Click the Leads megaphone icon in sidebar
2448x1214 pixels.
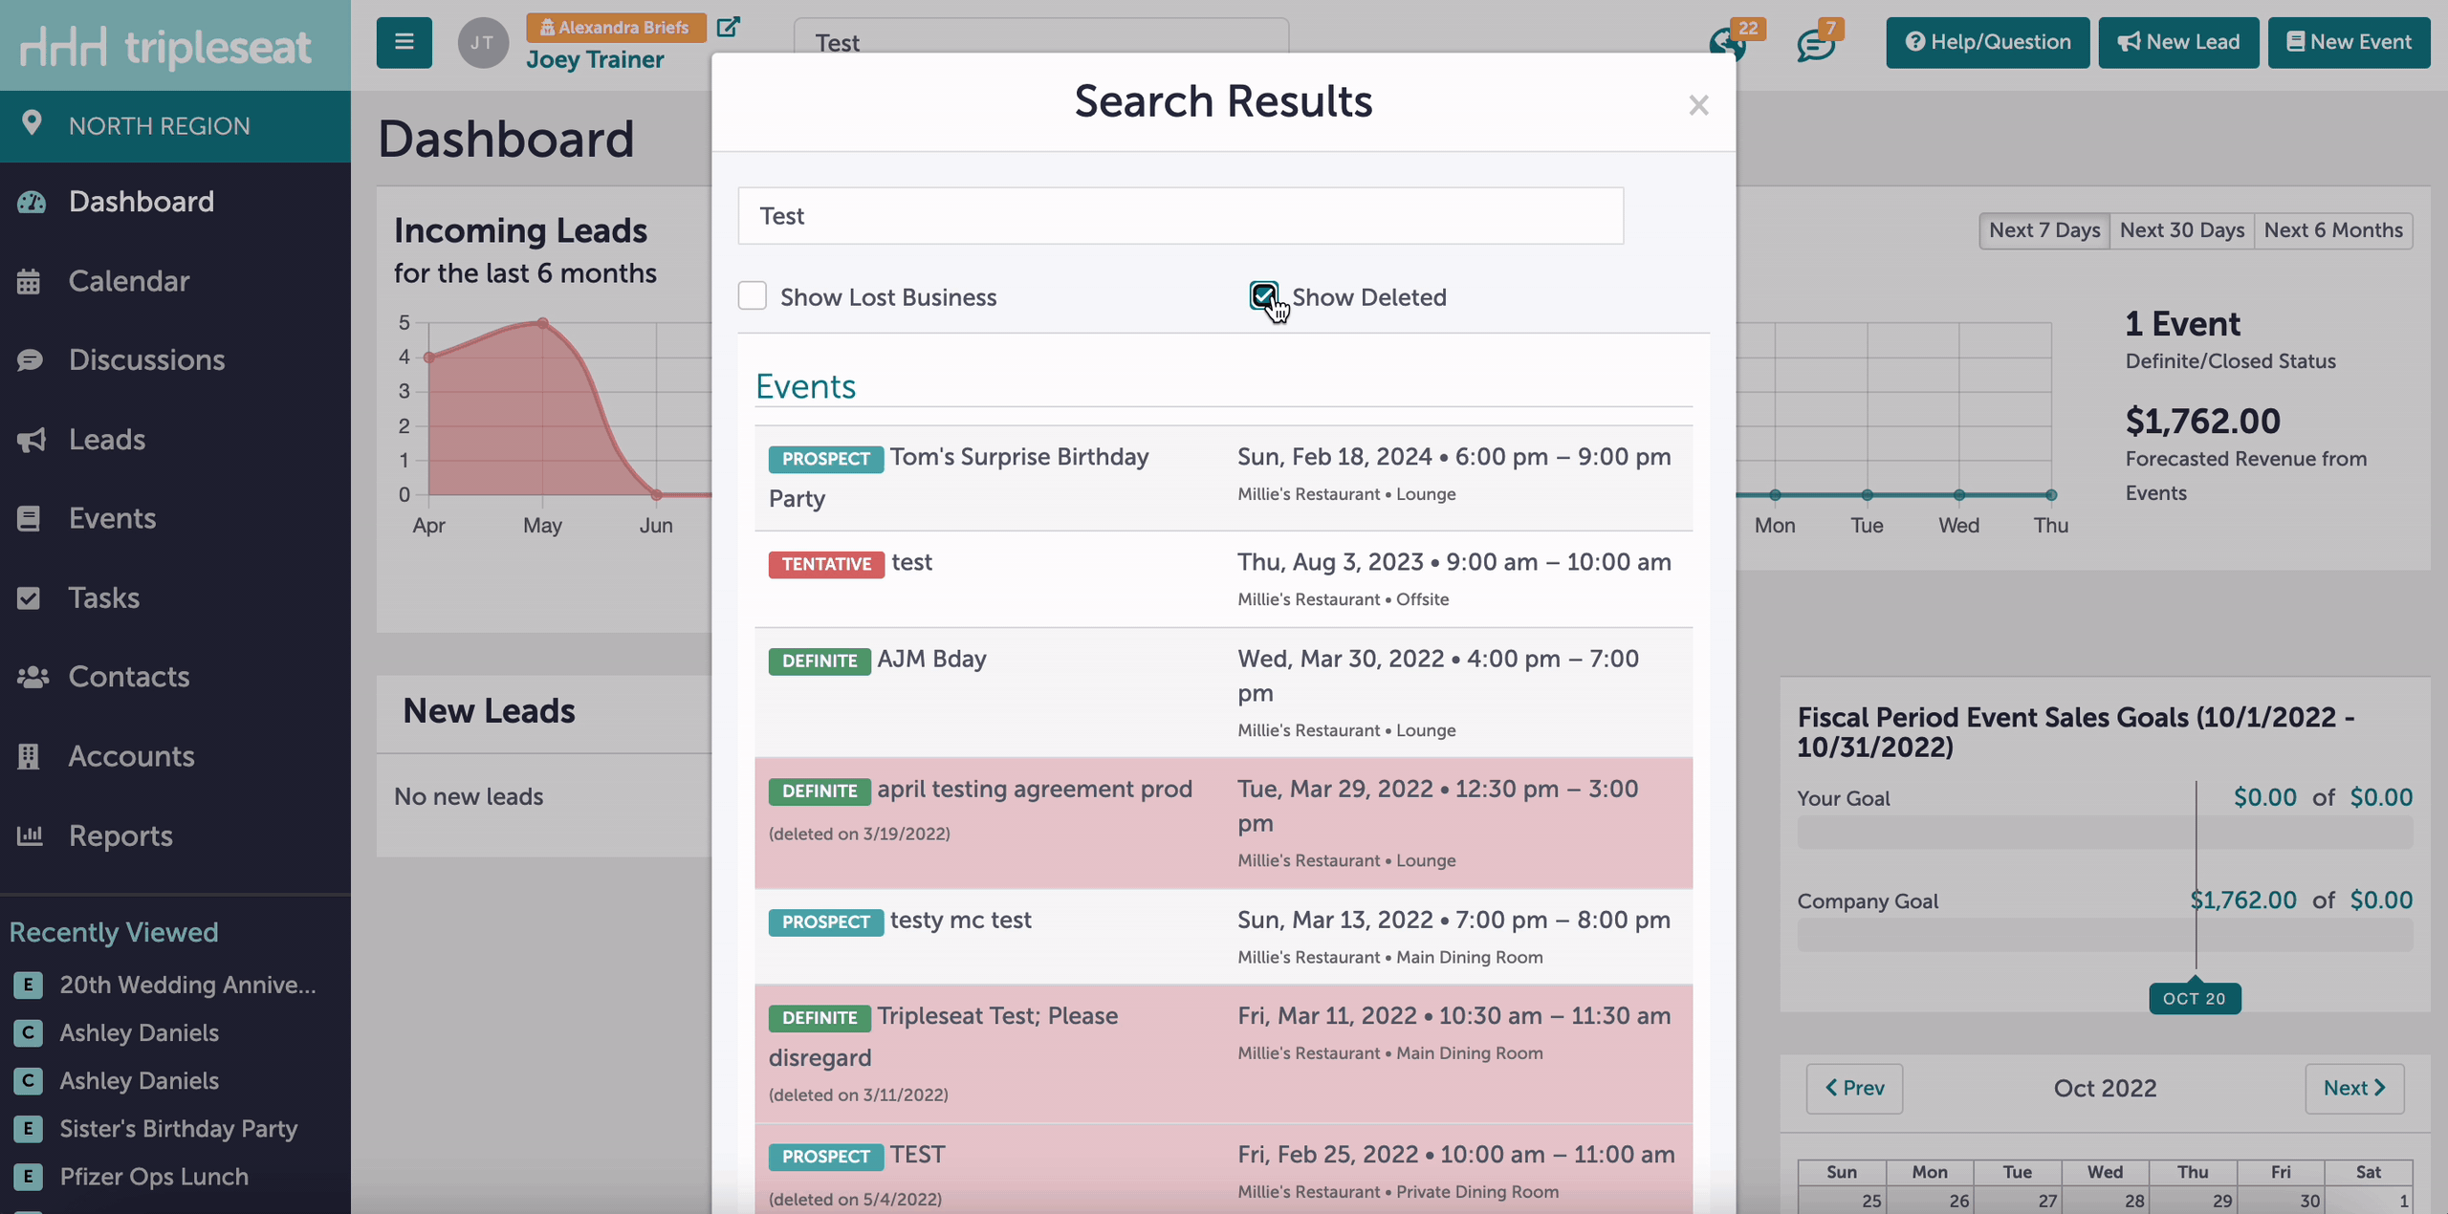pyautogui.click(x=31, y=440)
